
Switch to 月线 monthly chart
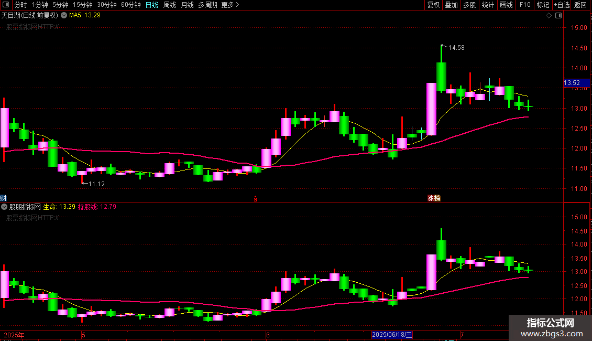187,5
